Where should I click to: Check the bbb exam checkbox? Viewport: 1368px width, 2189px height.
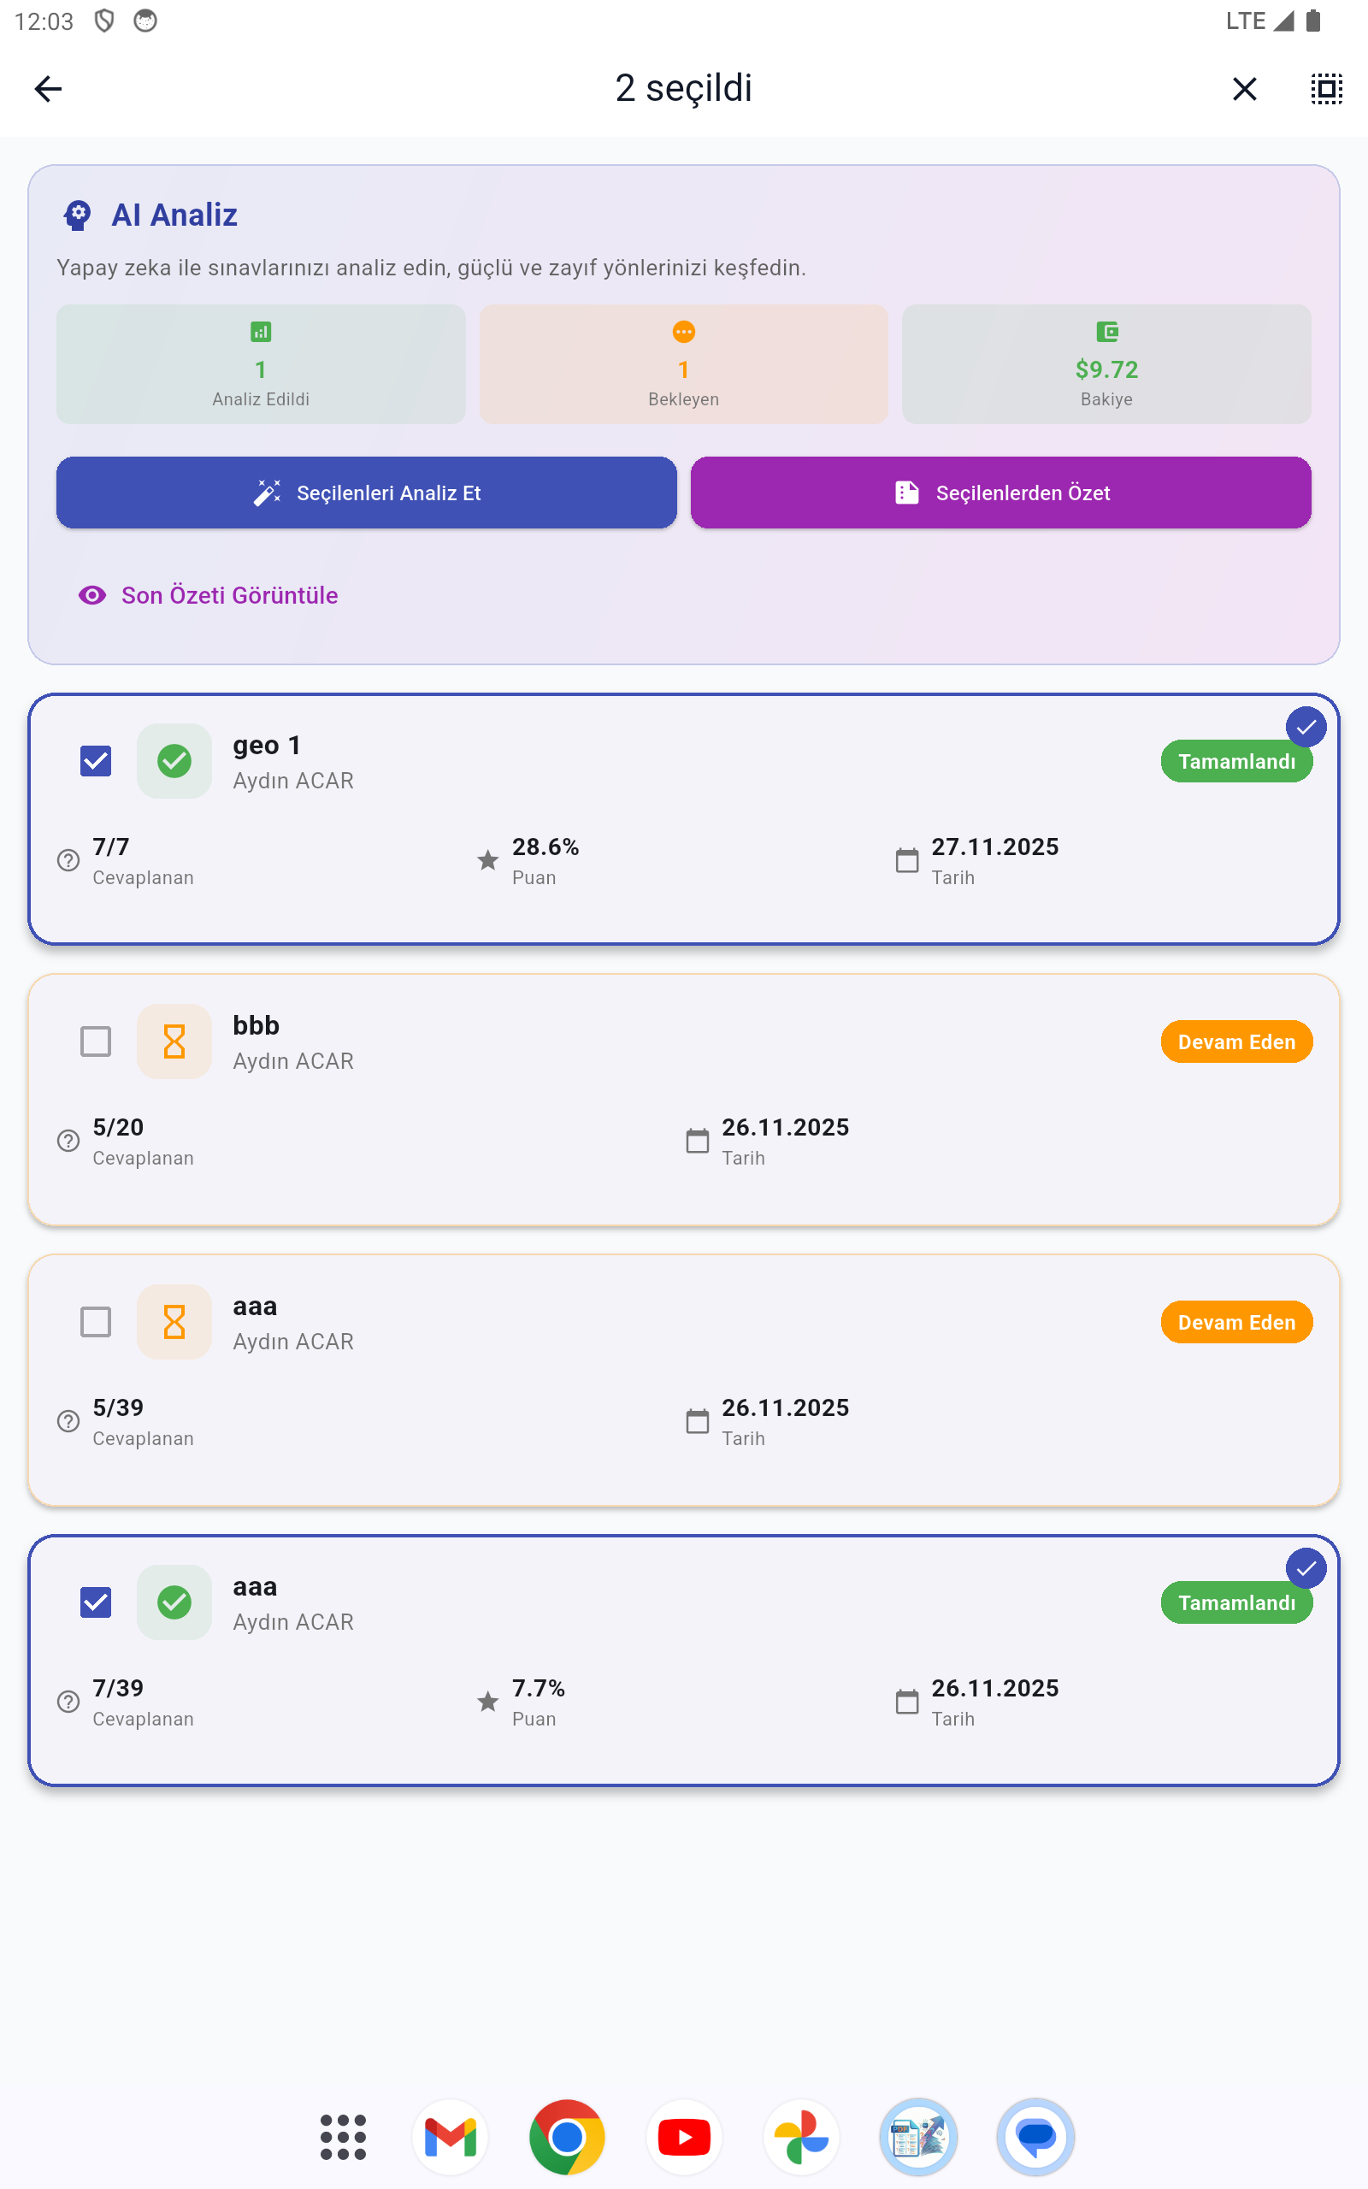pos(96,1041)
